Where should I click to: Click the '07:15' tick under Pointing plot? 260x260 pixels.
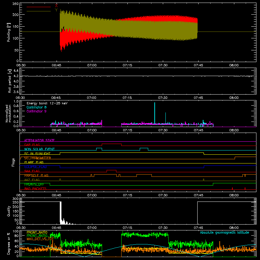coord(127,65)
